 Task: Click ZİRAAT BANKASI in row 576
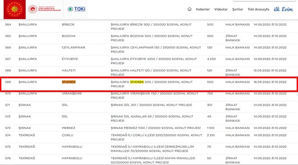(233, 160)
